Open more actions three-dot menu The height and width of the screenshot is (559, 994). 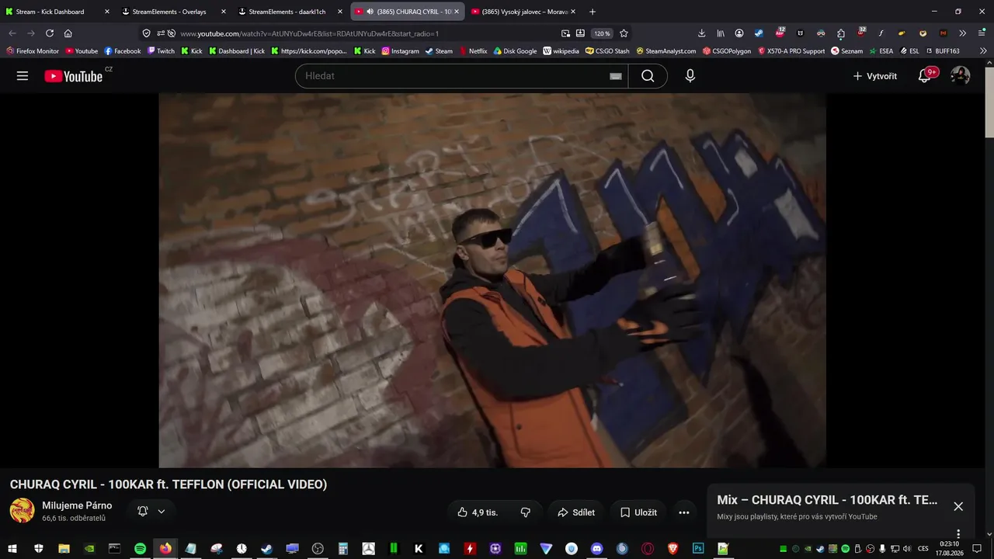pyautogui.click(x=684, y=512)
